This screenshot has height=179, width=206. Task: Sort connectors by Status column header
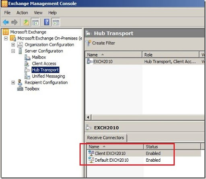(x=172, y=147)
